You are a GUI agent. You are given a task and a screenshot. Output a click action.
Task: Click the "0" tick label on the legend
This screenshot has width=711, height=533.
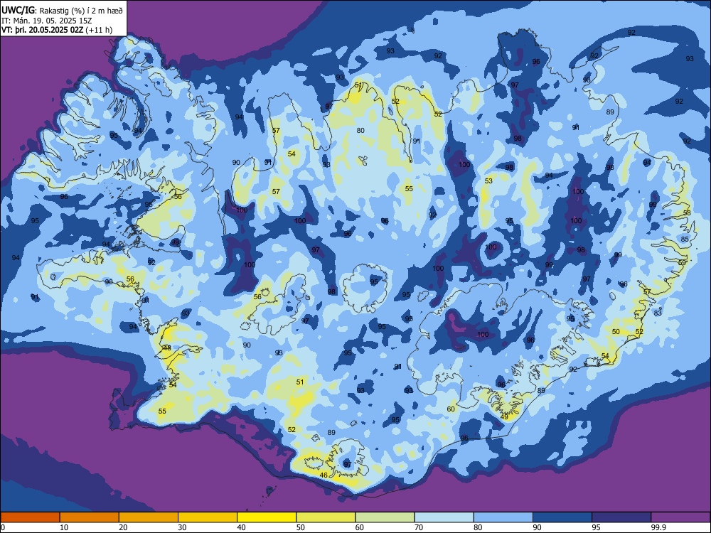3,527
